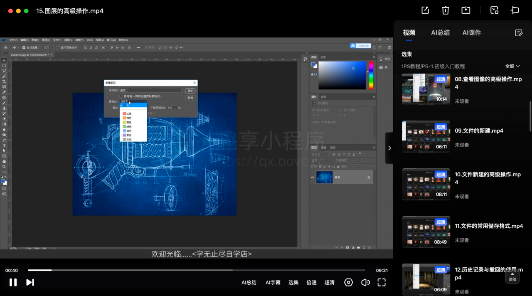
Task: Click the delete layer trash icon
Action: pyautogui.click(x=369, y=247)
